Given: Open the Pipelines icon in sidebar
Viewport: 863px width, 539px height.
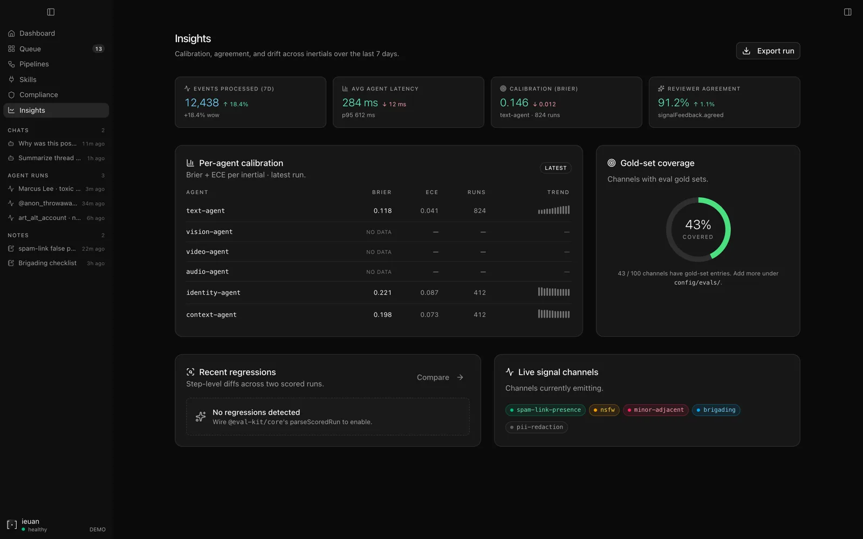Looking at the screenshot, I should [11, 64].
